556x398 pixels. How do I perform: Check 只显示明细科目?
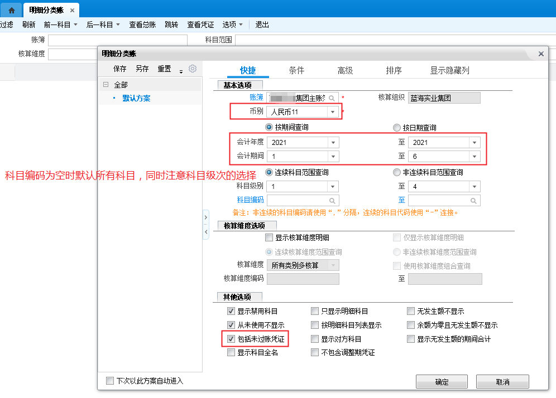click(314, 311)
